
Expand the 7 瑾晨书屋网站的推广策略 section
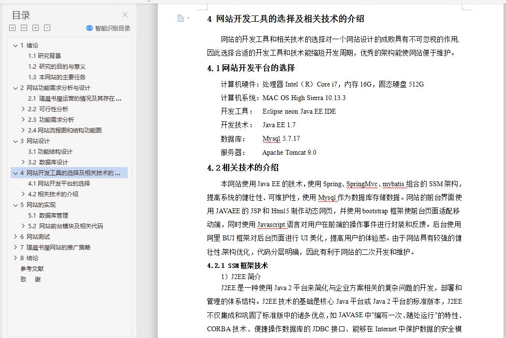(15, 248)
